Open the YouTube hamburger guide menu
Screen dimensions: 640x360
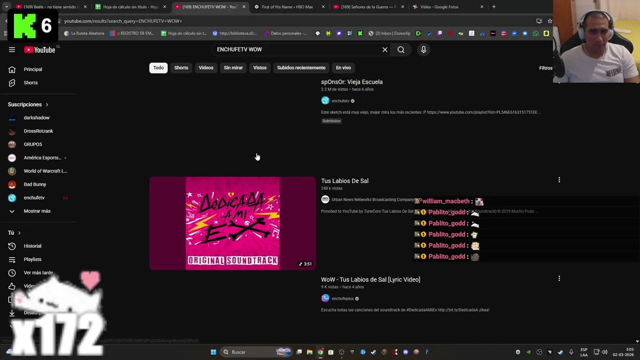tap(12, 49)
